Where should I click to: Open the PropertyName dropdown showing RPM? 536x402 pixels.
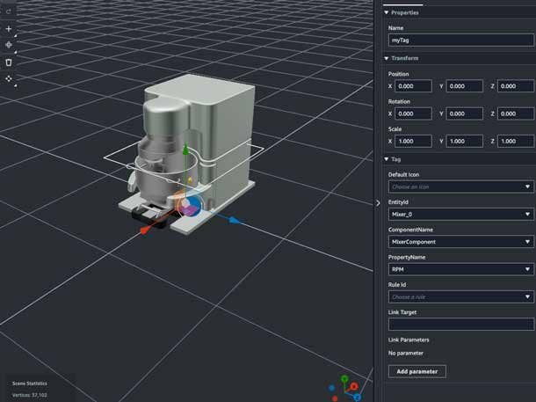(460, 269)
